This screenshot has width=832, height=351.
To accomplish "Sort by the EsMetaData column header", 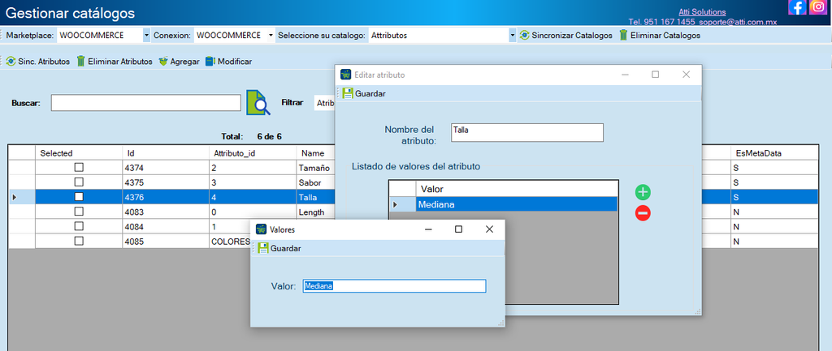I will click(x=773, y=153).
